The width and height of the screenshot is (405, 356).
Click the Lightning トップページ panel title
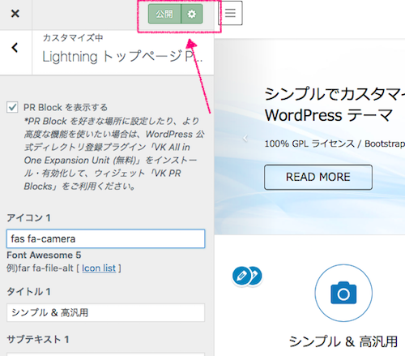(x=122, y=57)
